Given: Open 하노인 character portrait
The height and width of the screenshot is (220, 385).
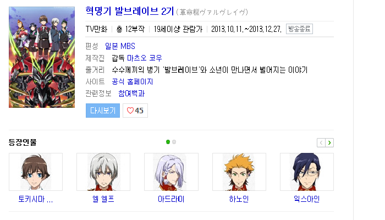Looking at the screenshot, I should pyautogui.click(x=239, y=172).
